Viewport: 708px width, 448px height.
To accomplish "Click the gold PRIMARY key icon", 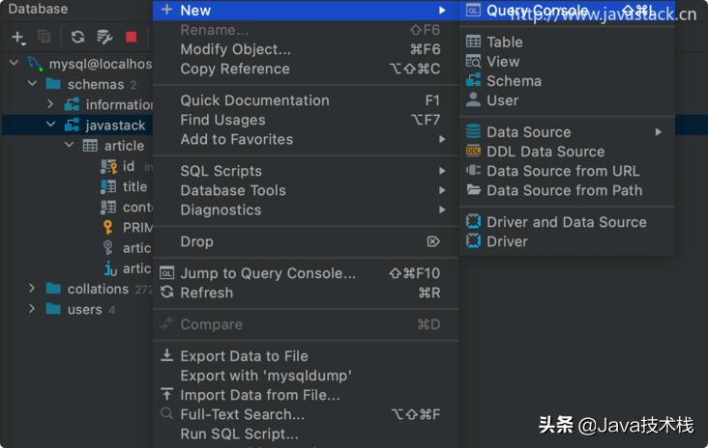I will point(108,227).
